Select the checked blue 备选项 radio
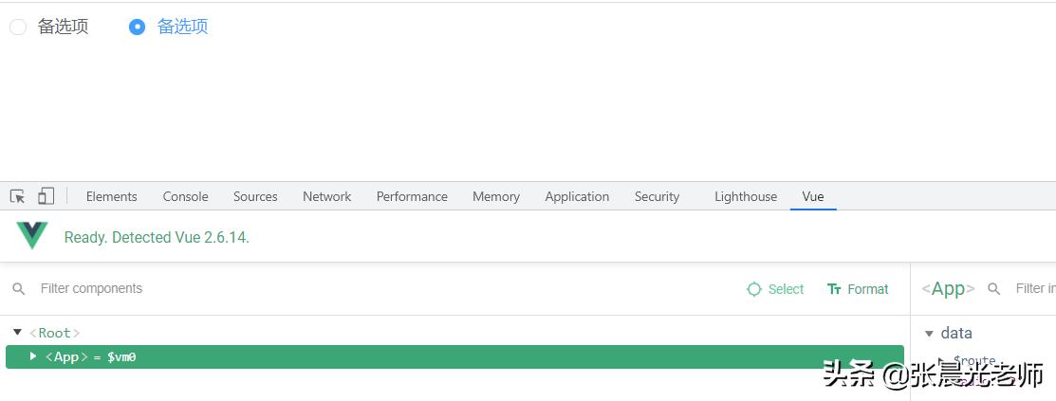Viewport: 1056px width, 401px height. [137, 27]
